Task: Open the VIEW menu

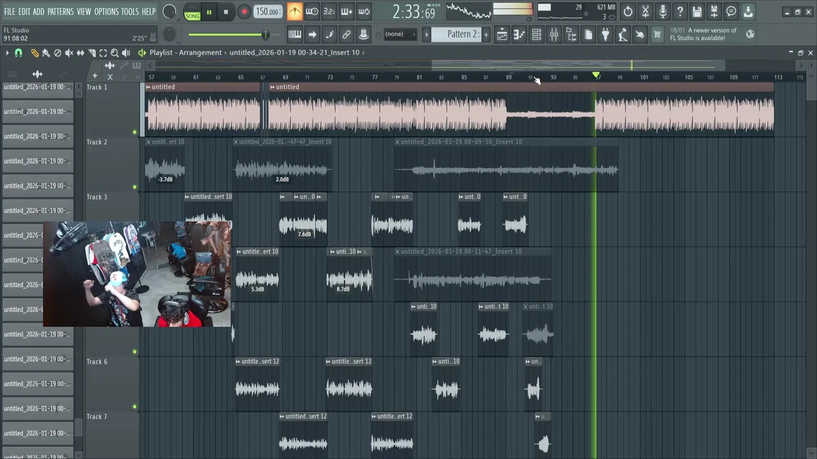Action: (84, 11)
